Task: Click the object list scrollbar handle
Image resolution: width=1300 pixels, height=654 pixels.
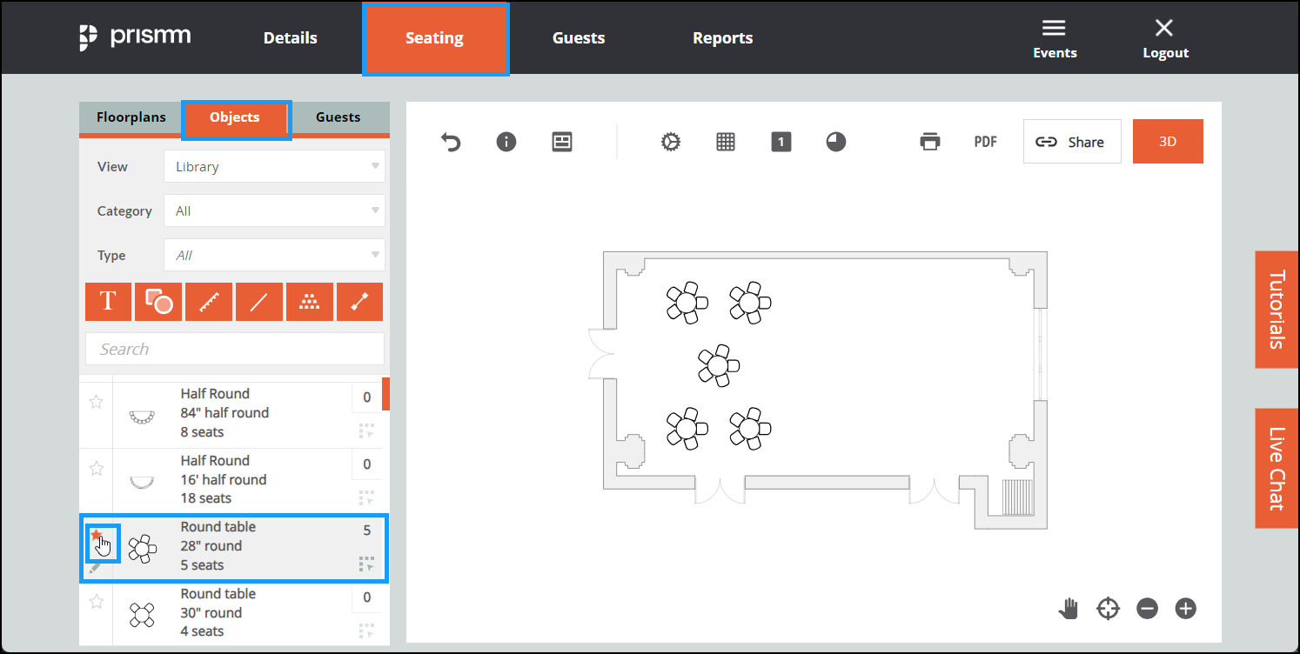Action: pyautogui.click(x=385, y=393)
